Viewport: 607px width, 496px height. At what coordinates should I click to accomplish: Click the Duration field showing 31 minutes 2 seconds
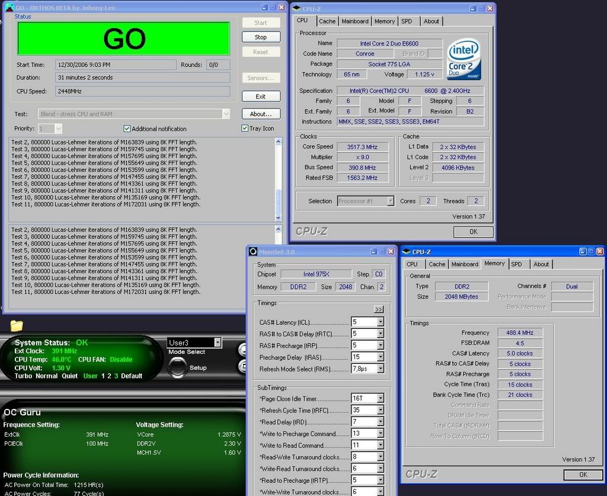pos(142,78)
